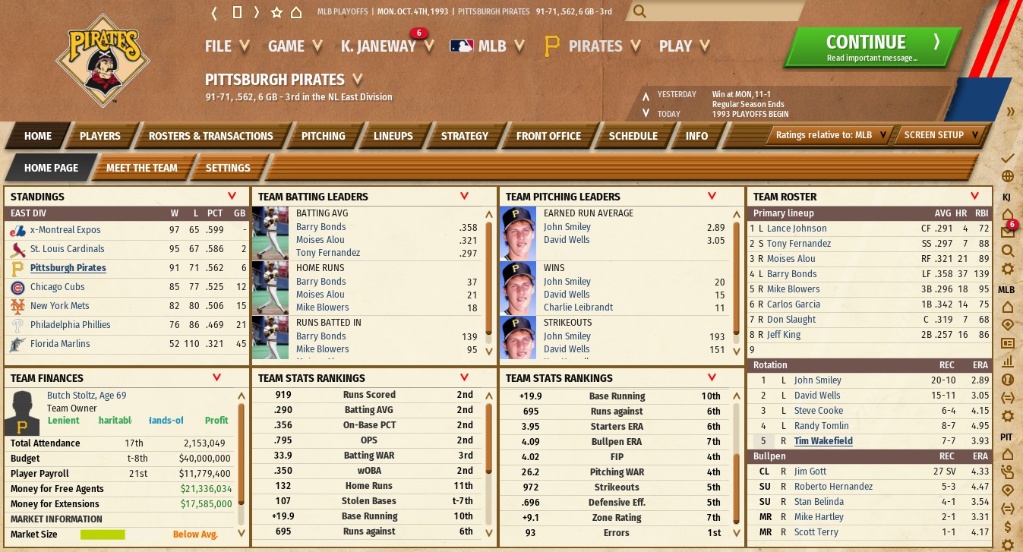
Task: Click the green Market Size bar
Action: (103, 535)
